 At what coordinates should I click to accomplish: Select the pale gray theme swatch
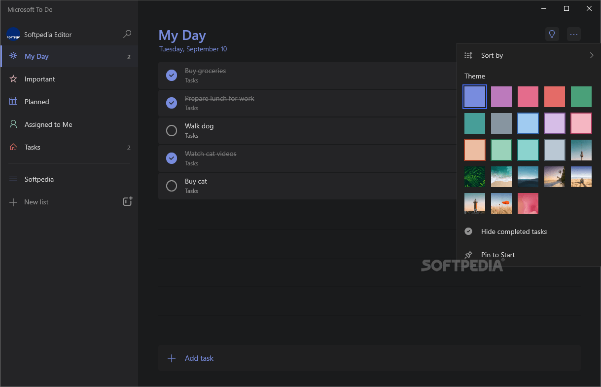point(555,150)
